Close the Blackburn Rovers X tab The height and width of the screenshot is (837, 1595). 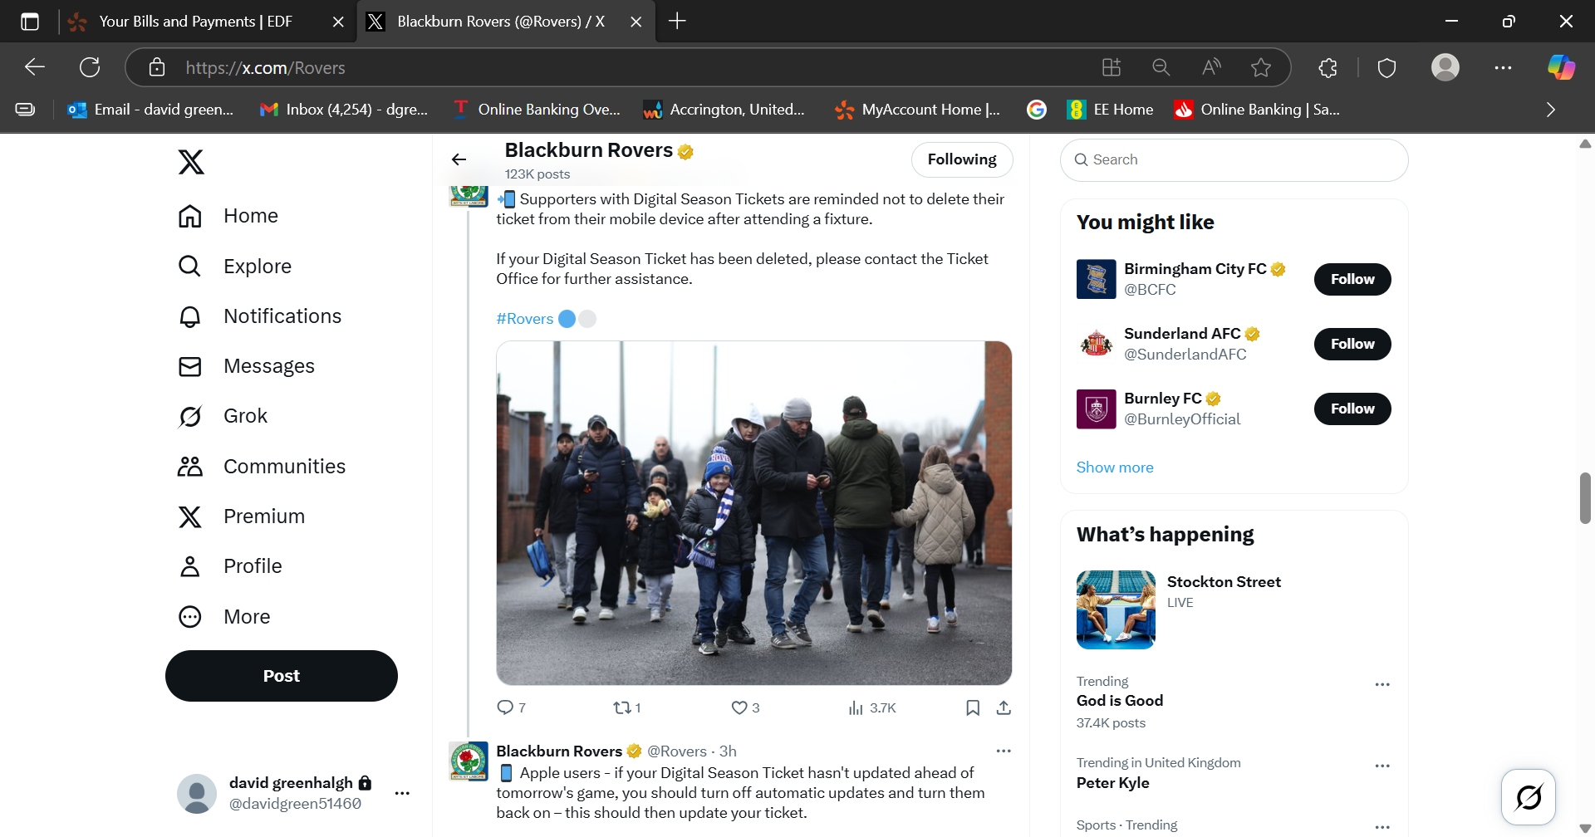click(x=636, y=22)
